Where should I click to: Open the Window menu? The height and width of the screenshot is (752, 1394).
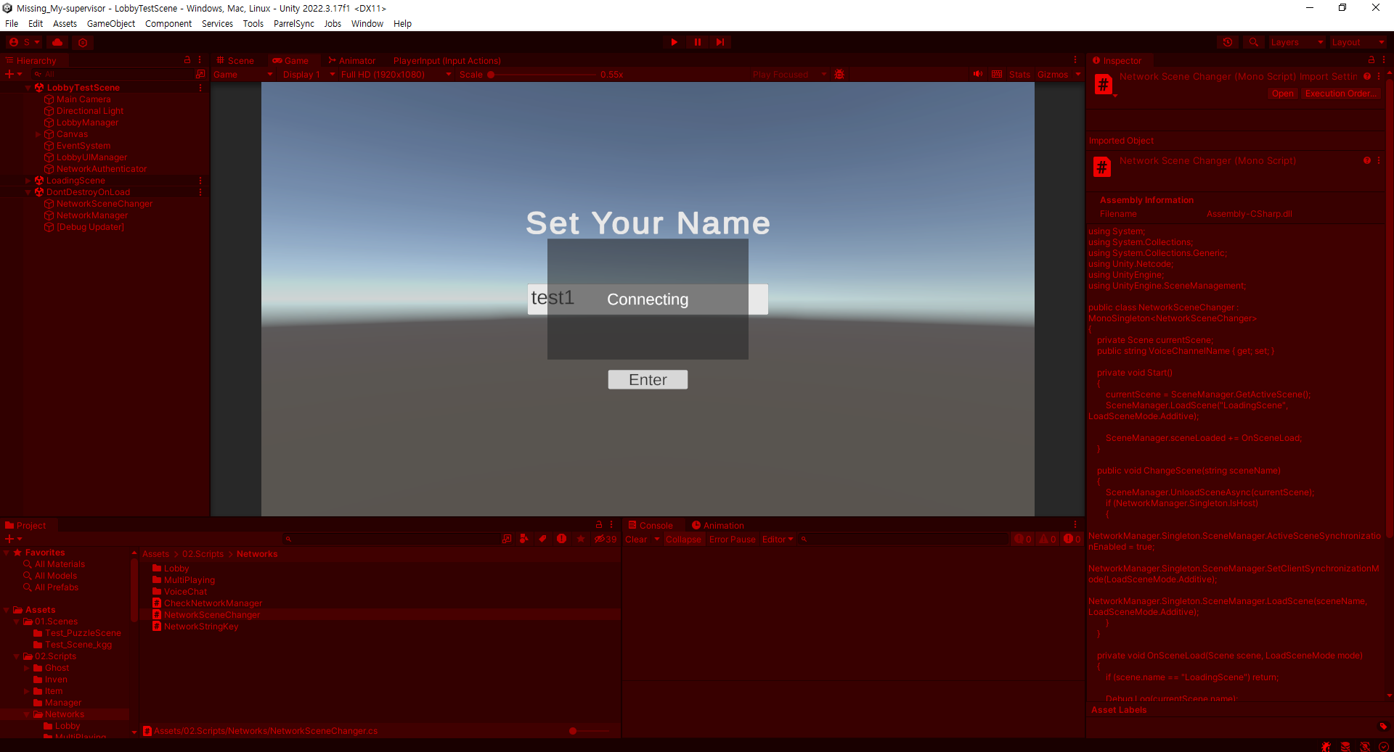(x=367, y=23)
